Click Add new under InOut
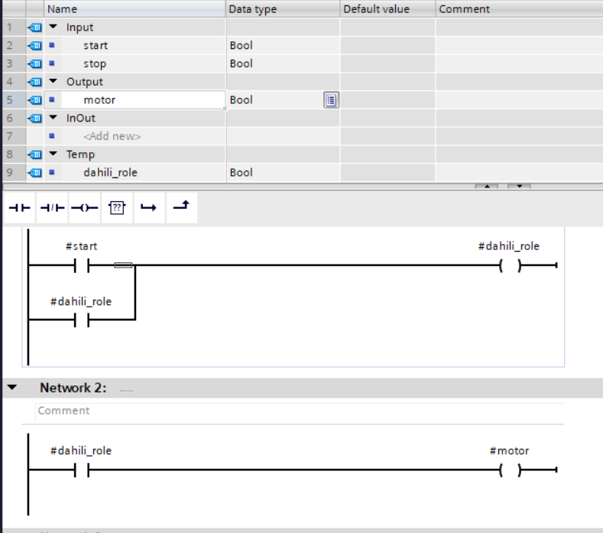This screenshot has height=533, width=603. [x=112, y=136]
